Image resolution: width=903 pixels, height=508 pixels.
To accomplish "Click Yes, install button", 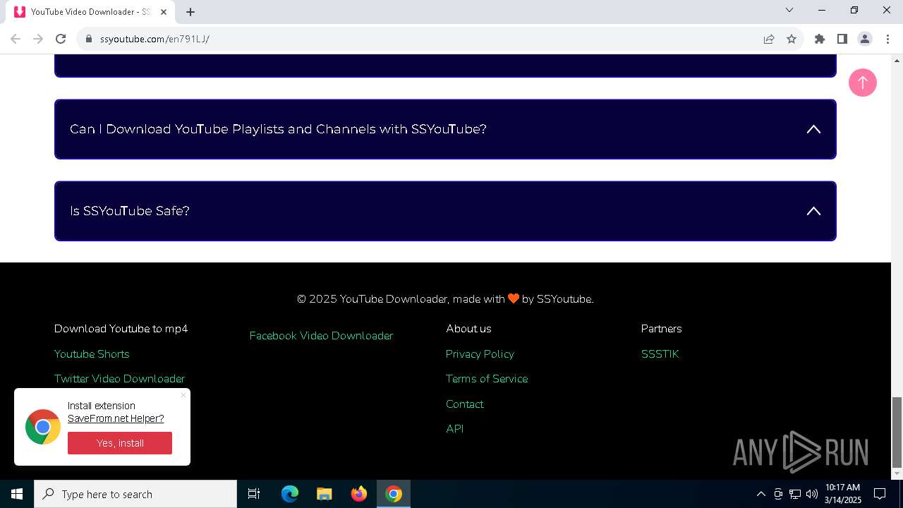I will (120, 443).
